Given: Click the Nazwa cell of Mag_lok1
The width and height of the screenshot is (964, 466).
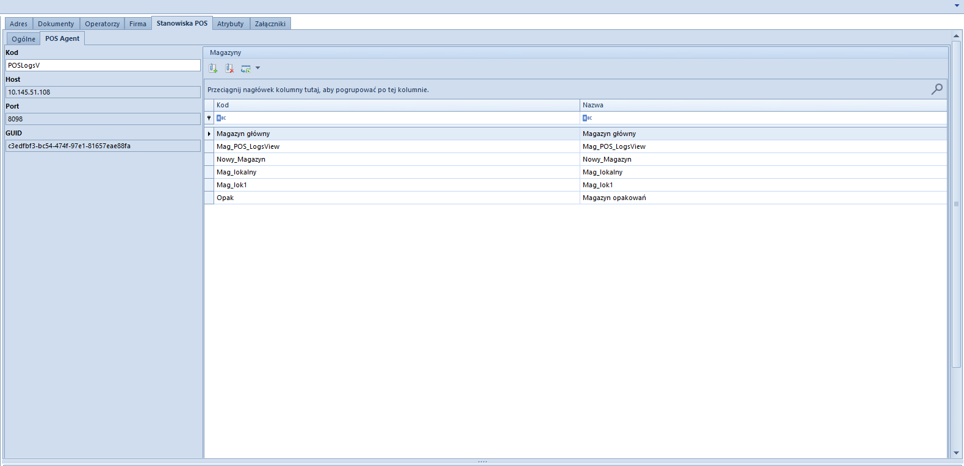Looking at the screenshot, I should (x=763, y=185).
